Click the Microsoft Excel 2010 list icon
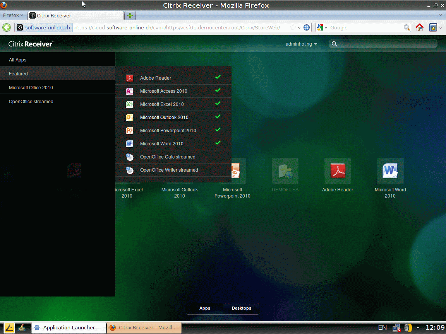446x334 pixels. point(130,104)
